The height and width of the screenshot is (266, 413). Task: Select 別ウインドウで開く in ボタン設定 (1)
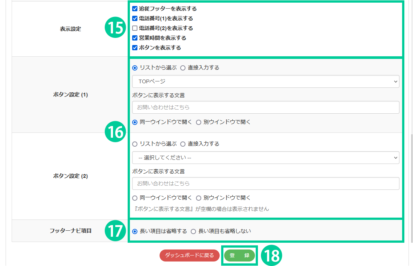pos(199,122)
